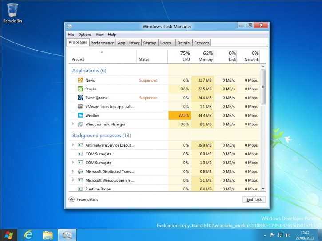Expand the Microsoft Windows Search process

73,180
